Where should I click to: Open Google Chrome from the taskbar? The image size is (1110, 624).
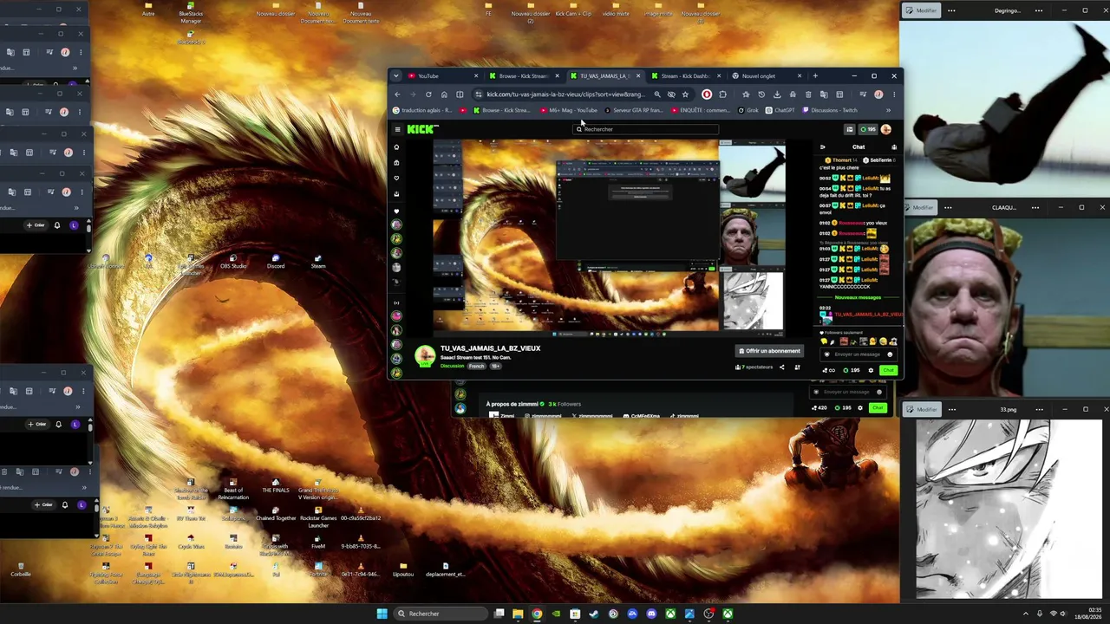point(537,614)
